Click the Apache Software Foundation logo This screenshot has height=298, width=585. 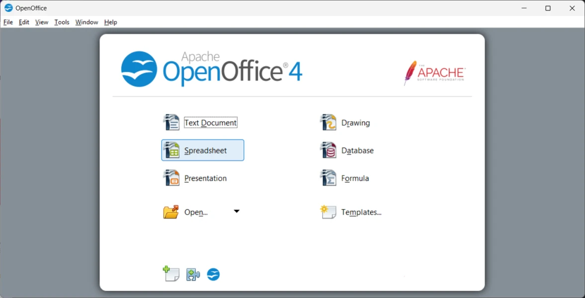(434, 74)
